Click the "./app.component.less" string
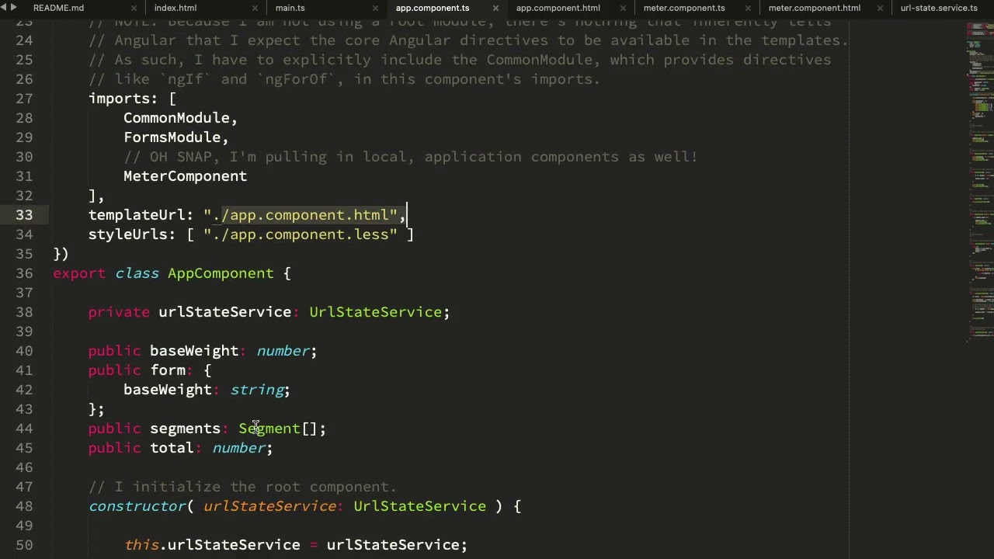This screenshot has height=559, width=994. [x=300, y=234]
